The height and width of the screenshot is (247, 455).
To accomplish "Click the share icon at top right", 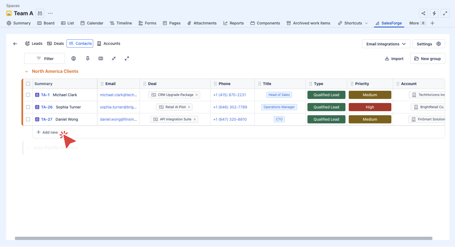I will pyautogui.click(x=423, y=13).
